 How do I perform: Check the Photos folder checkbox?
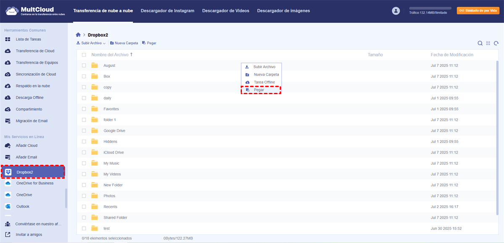pos(84,196)
